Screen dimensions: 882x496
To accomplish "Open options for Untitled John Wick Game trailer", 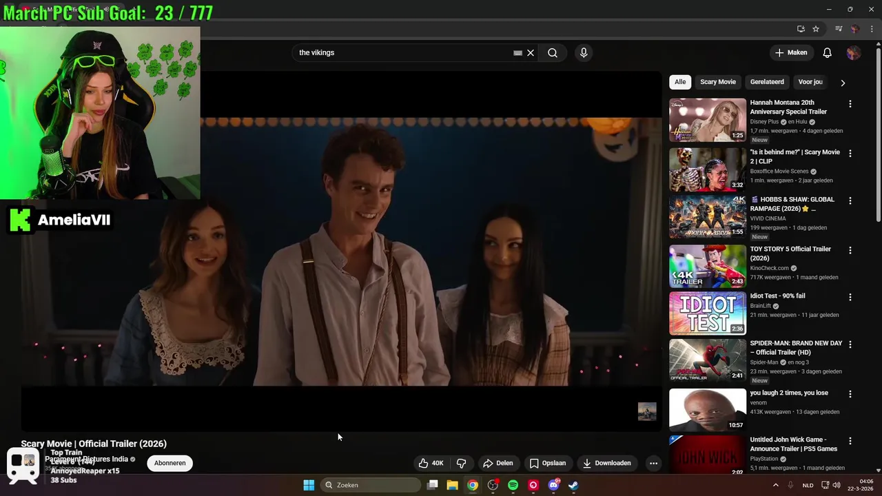I will [850, 441].
